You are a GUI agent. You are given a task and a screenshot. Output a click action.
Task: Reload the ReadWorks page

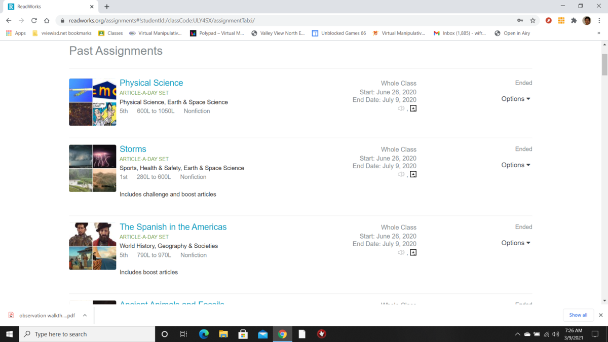click(34, 21)
